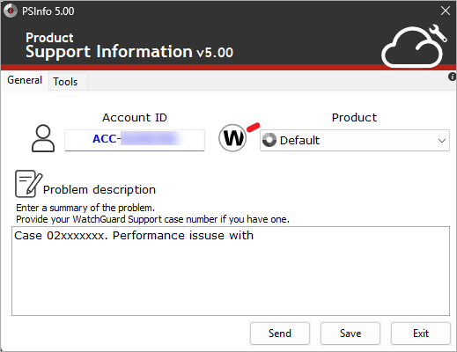Open the Product dropdown list
This screenshot has width=457, height=352.
355,140
